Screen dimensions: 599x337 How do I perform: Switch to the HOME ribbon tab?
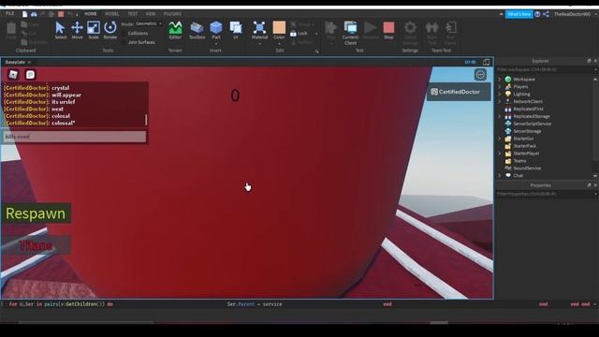click(91, 14)
